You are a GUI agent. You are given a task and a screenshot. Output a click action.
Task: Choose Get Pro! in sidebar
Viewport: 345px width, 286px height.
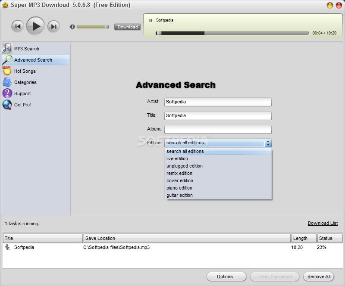pos(36,105)
